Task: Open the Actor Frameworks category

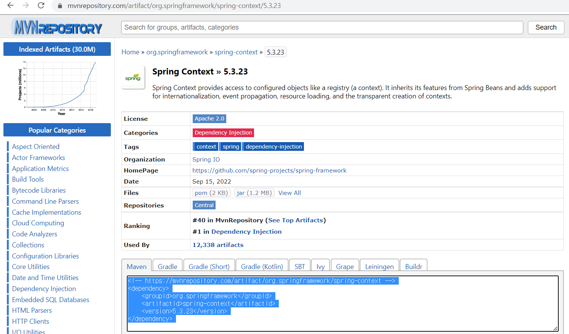Action: tap(38, 158)
